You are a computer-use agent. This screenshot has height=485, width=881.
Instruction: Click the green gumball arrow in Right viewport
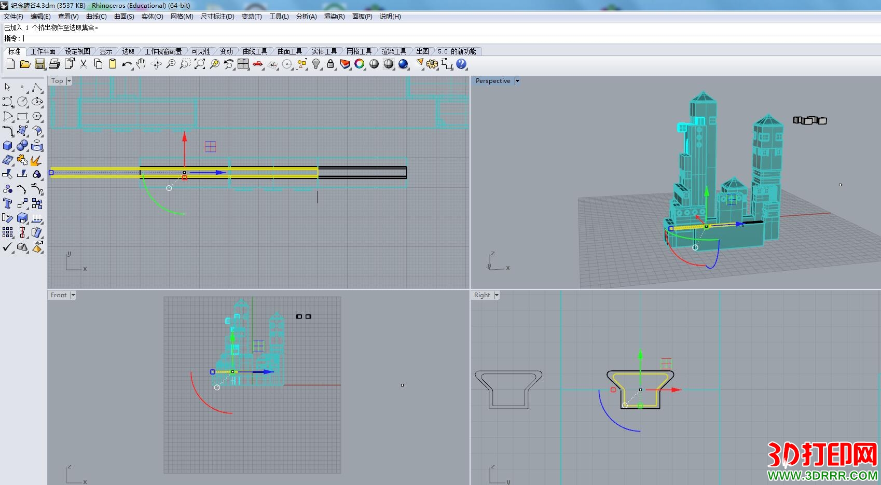[640, 354]
